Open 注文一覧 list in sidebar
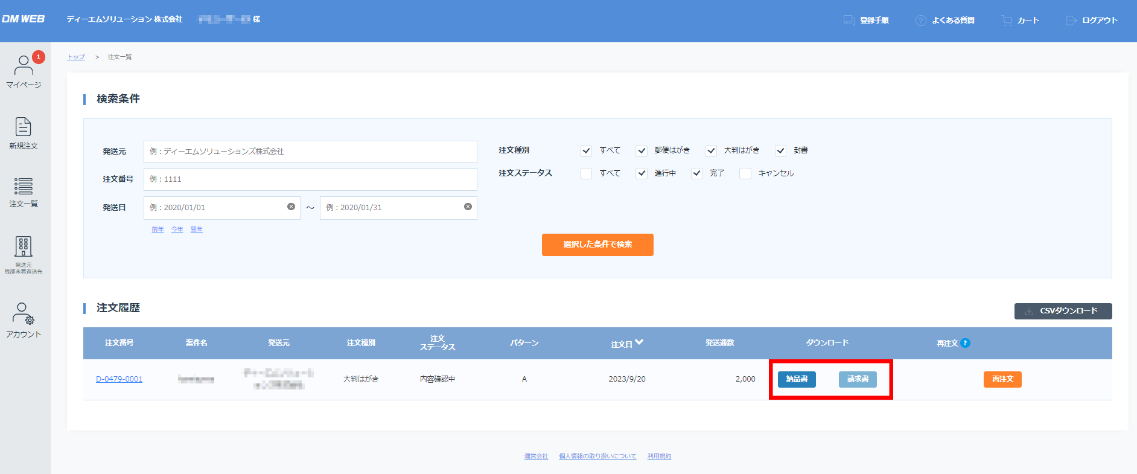 [24, 192]
